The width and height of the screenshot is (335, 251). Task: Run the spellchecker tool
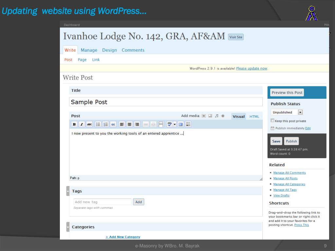pyautogui.click(x=170, y=124)
